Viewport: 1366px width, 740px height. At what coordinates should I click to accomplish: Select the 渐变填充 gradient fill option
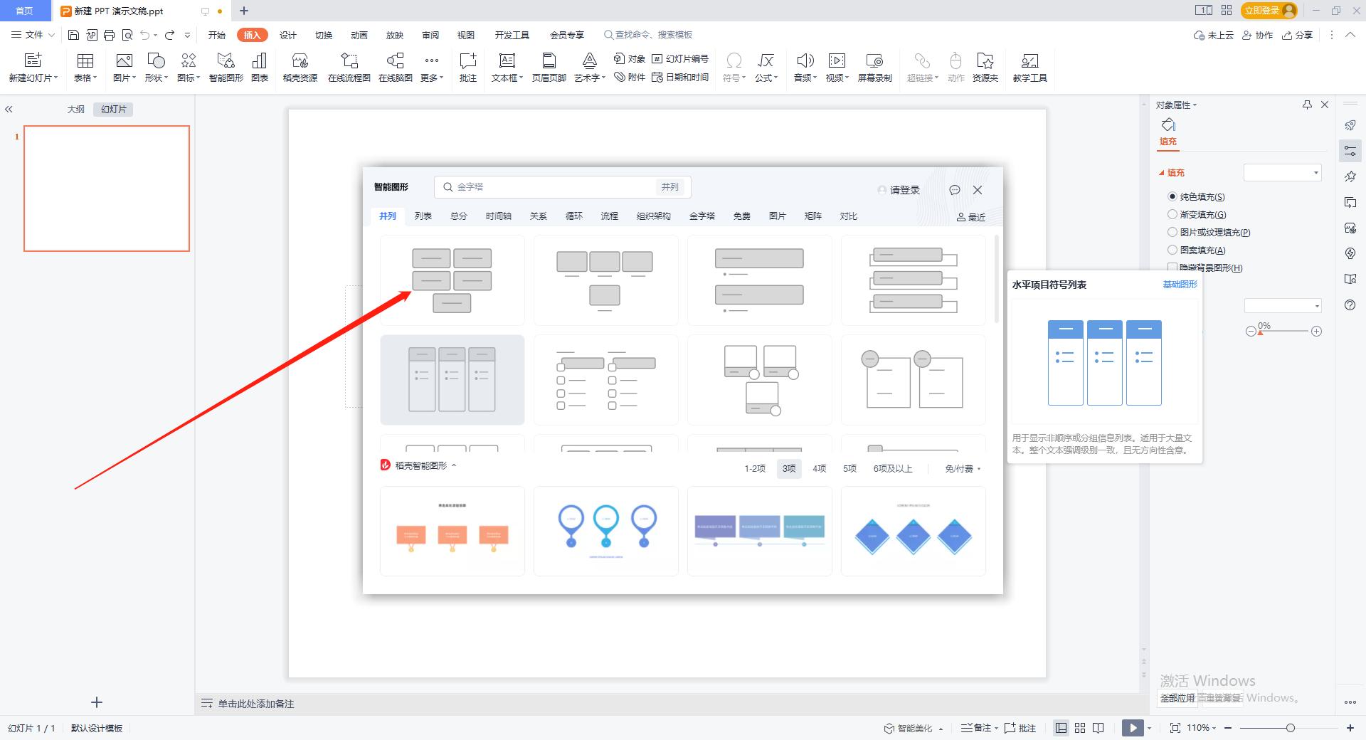pos(1172,214)
